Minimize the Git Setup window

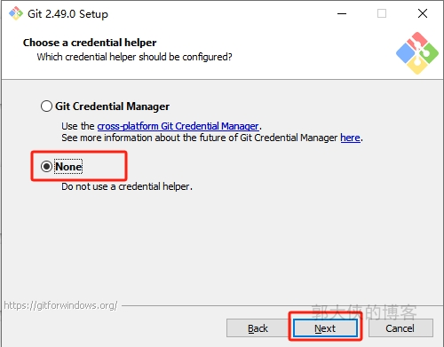click(x=342, y=13)
